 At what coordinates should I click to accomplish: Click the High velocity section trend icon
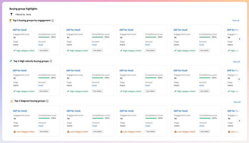[x=11, y=61]
